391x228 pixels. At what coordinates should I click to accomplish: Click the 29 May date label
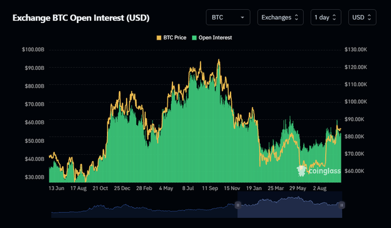coord(298,188)
